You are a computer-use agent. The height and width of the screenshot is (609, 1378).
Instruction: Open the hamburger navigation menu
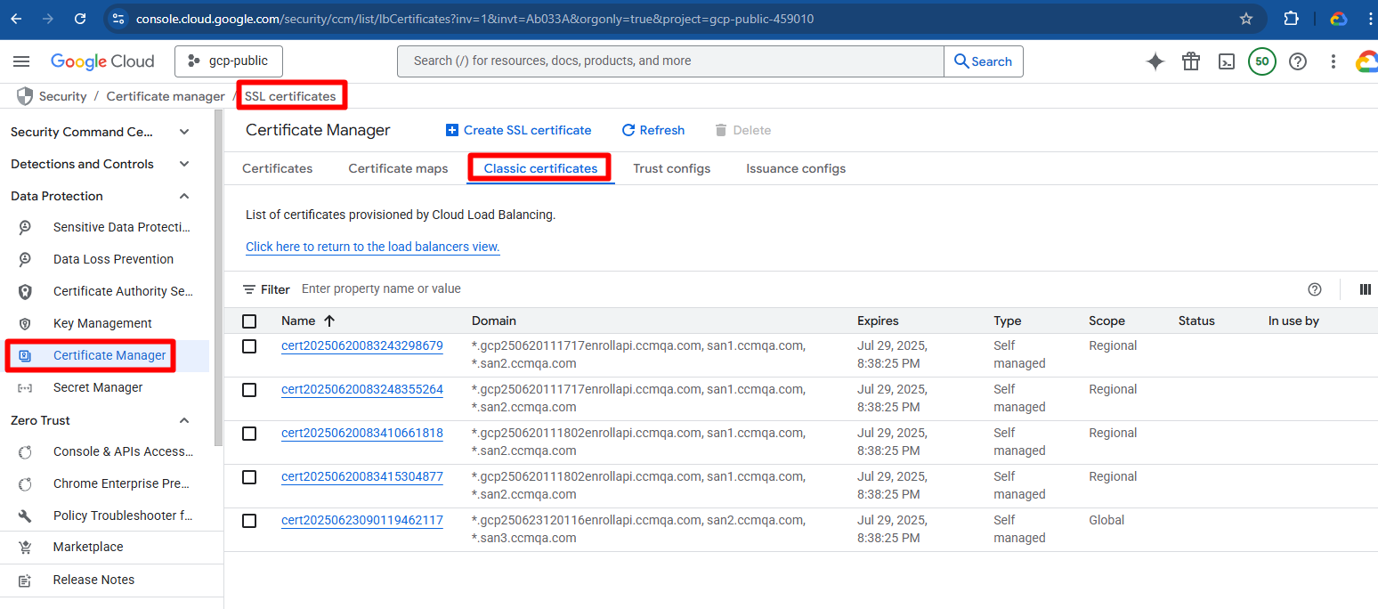[21, 61]
